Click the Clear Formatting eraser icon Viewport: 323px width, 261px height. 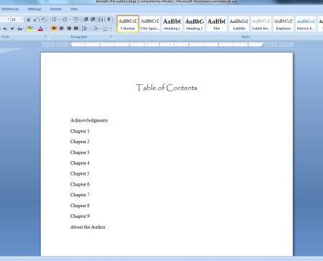coord(43,19)
